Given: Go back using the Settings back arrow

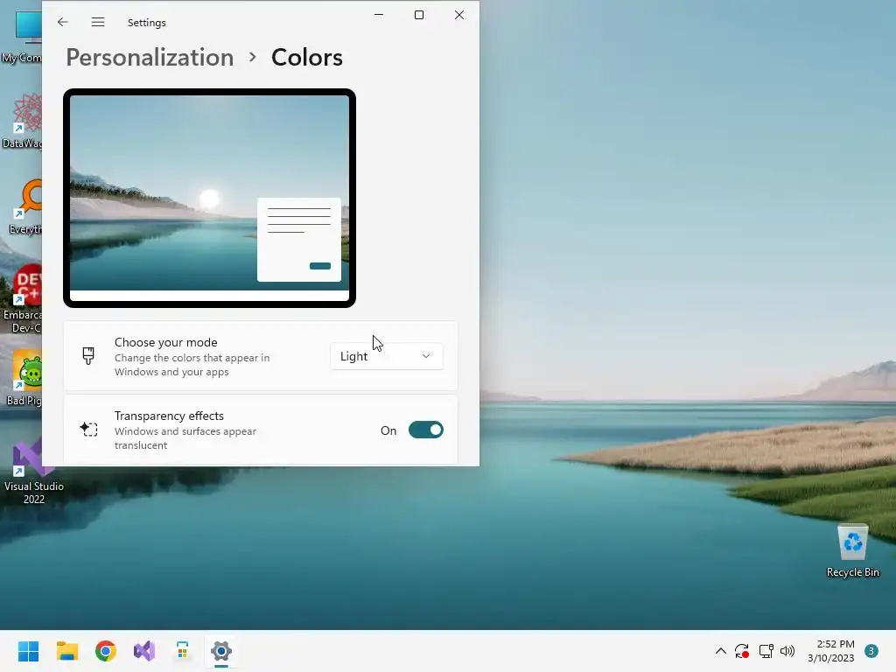Looking at the screenshot, I should [x=63, y=22].
